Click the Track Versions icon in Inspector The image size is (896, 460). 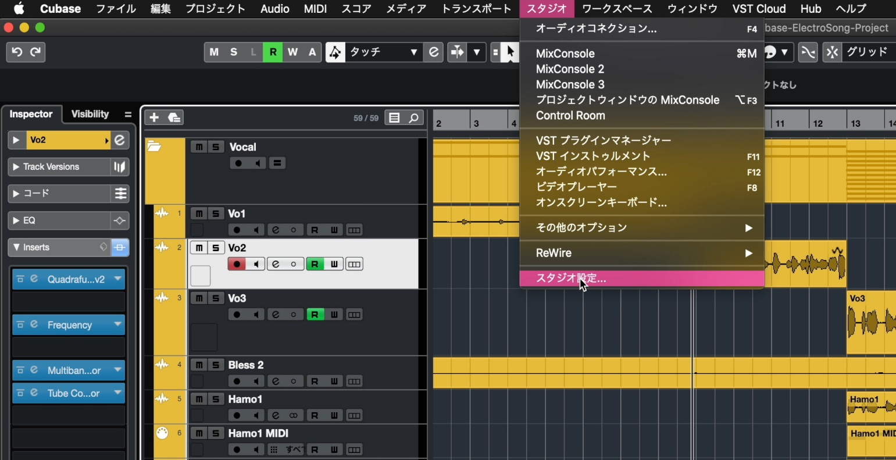119,167
